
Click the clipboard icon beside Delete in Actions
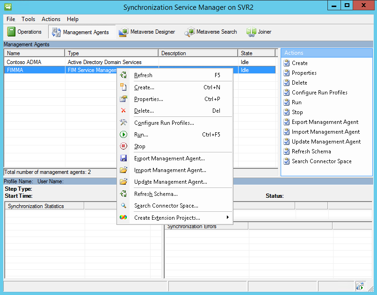point(287,83)
